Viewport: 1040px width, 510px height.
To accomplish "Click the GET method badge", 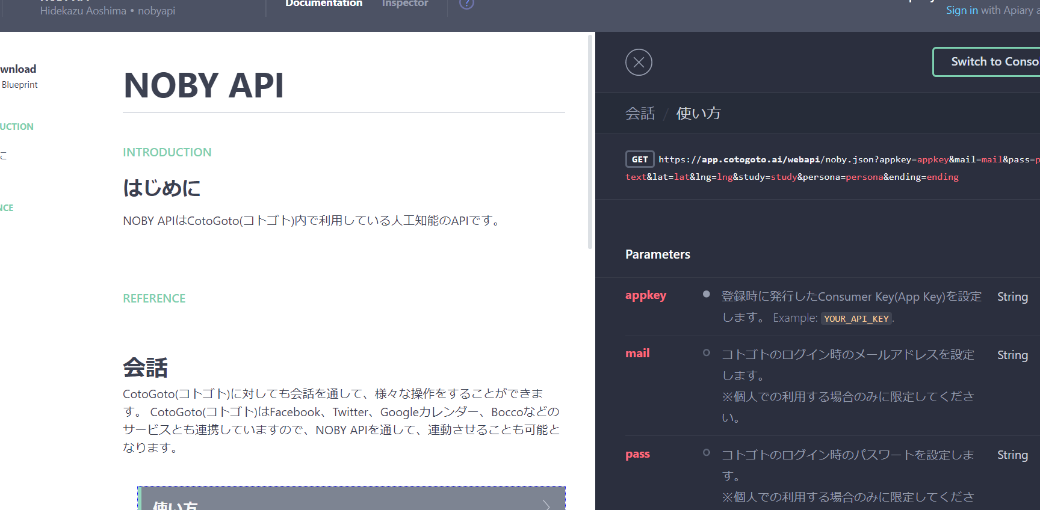I will (x=640, y=159).
